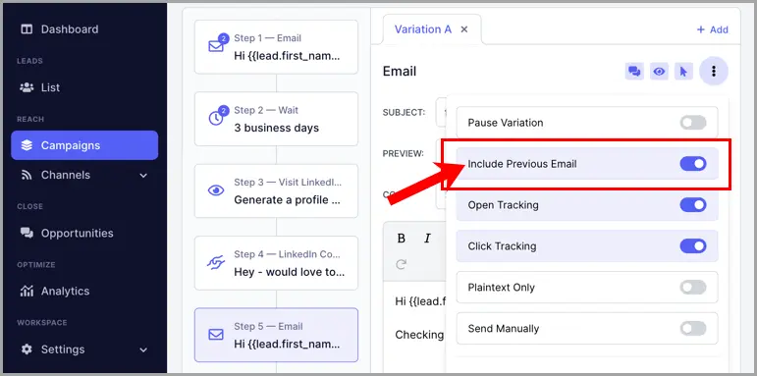Click the + Add variation button
The height and width of the screenshot is (376, 757).
point(712,29)
